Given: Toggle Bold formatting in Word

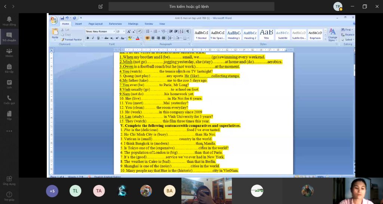Looking at the screenshot, I should tap(88, 38).
